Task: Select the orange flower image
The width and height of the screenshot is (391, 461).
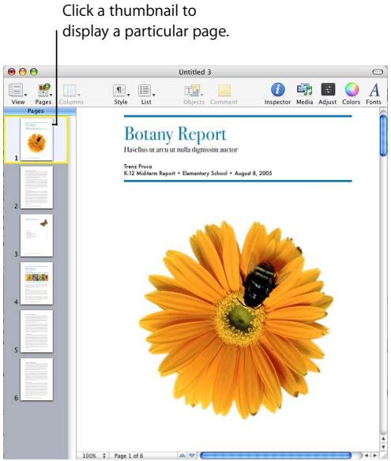Action: (x=236, y=320)
